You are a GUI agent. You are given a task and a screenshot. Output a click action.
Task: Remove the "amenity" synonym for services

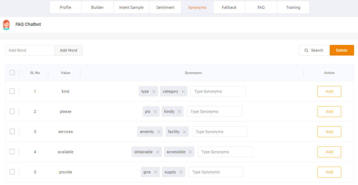[159, 131]
